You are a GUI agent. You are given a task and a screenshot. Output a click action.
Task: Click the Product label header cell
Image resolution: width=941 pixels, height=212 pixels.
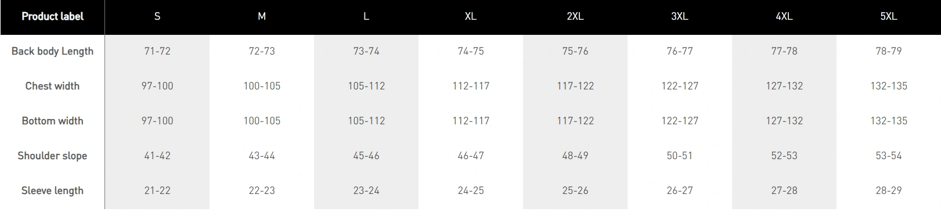(52, 16)
